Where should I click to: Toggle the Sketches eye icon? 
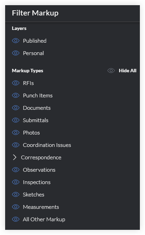coord(16,194)
